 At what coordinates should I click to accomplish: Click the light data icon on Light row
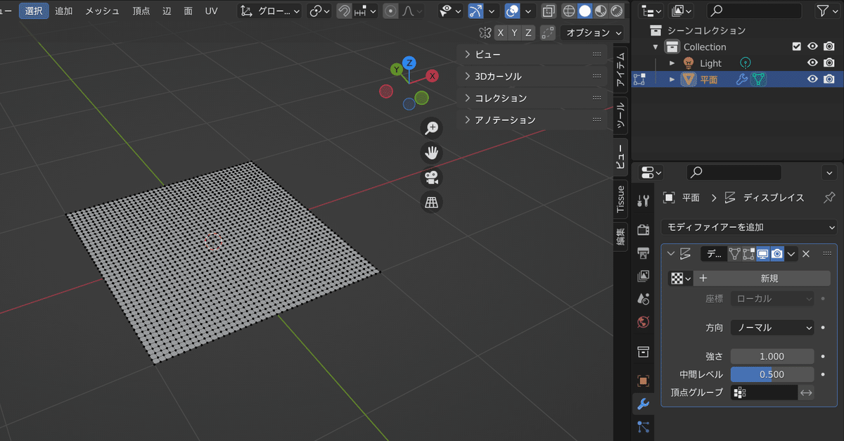click(x=745, y=63)
